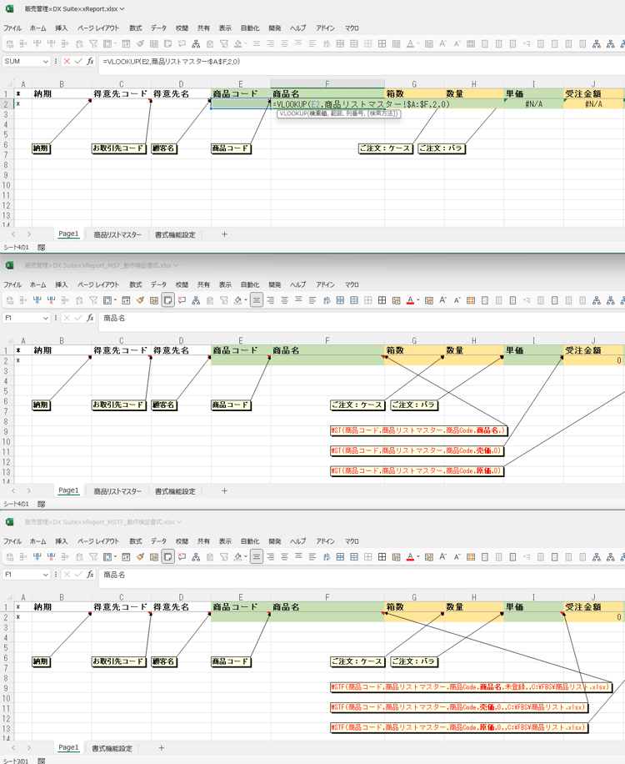The width and height of the screenshot is (625, 764).
Task: Expand fill color dropdown arrow in middle window
Action: click(x=245, y=300)
